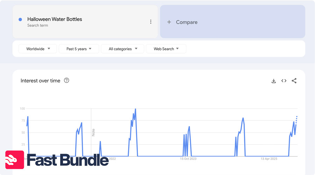This screenshot has height=175, width=315.
Task: Click the plus icon beside Compare
Action: (x=169, y=22)
